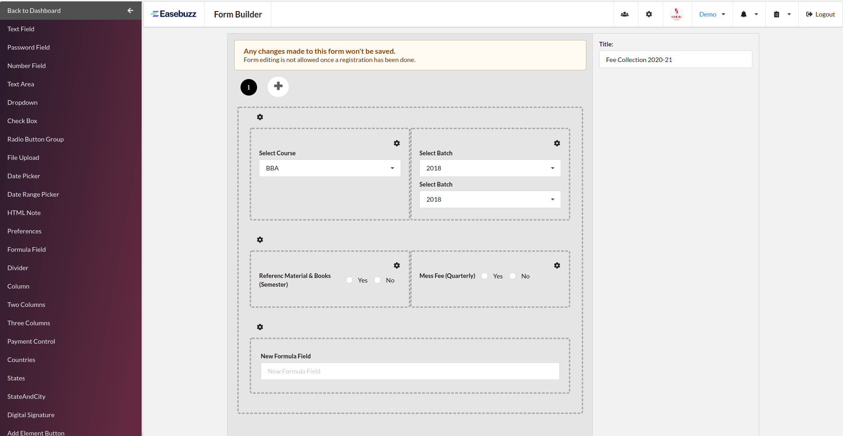Viewport: 843px width, 436px height.
Task: Select page 1 circle of the form
Action: point(249,87)
